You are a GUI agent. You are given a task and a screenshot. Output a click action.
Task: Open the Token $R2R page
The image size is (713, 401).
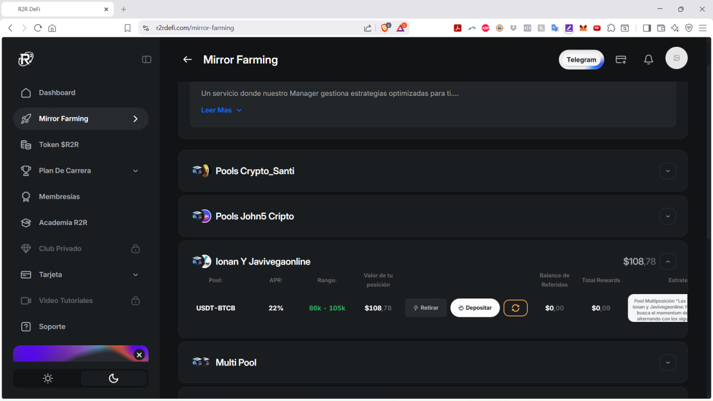58,145
